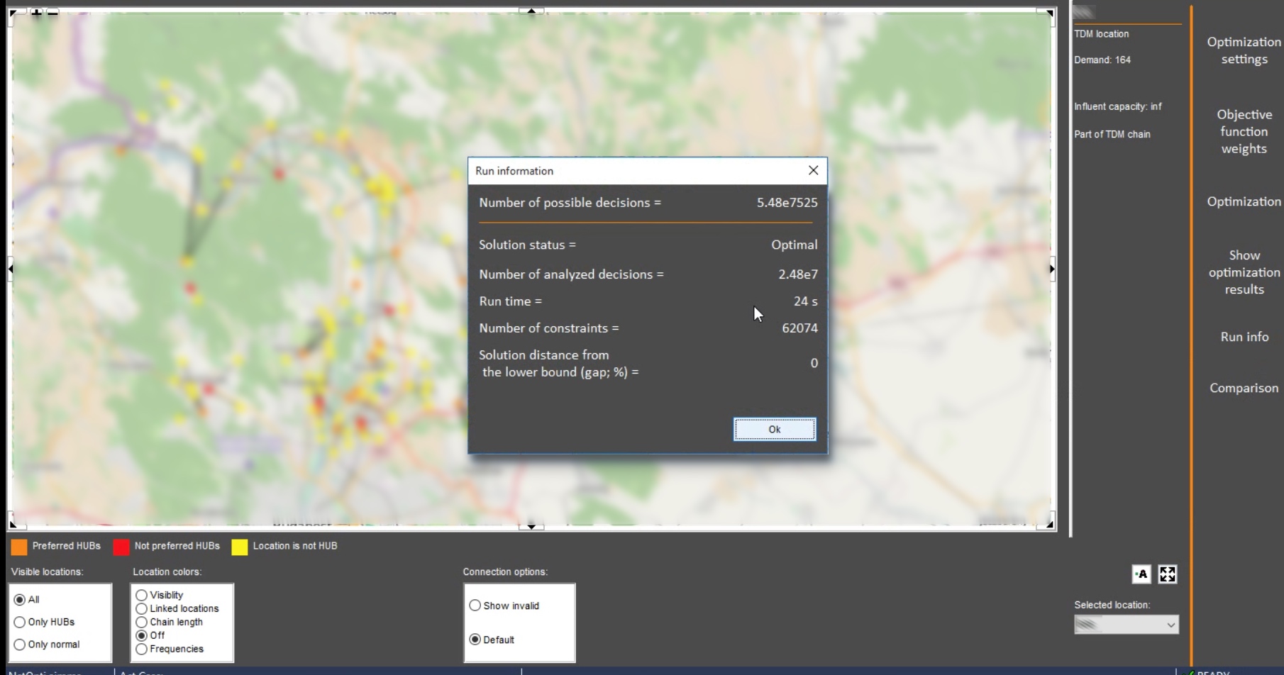This screenshot has width=1284, height=675.
Task: Select Frequencies location color option
Action: pyautogui.click(x=142, y=649)
